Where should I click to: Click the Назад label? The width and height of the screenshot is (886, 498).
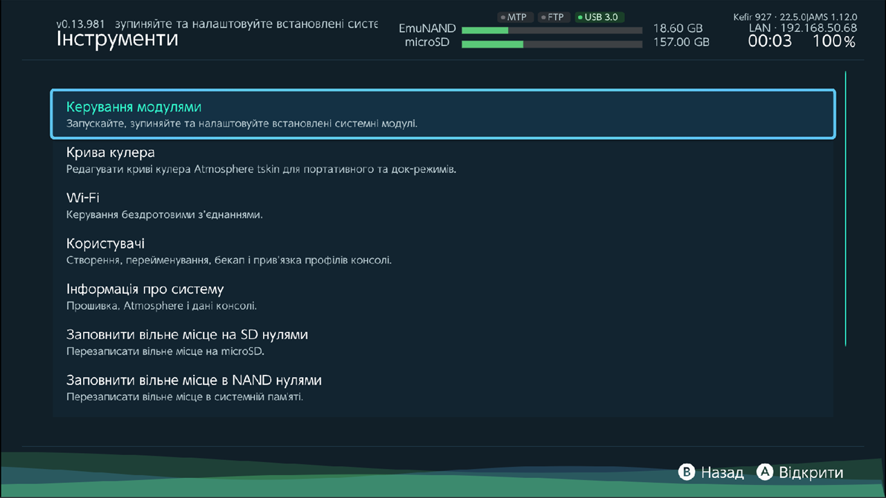(722, 473)
